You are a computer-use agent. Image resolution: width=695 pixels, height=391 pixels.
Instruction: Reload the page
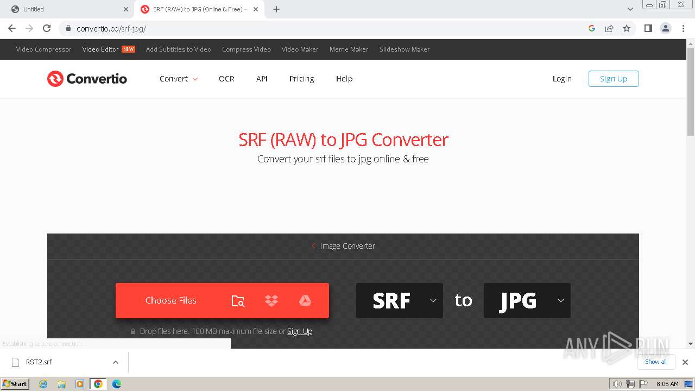(x=47, y=28)
